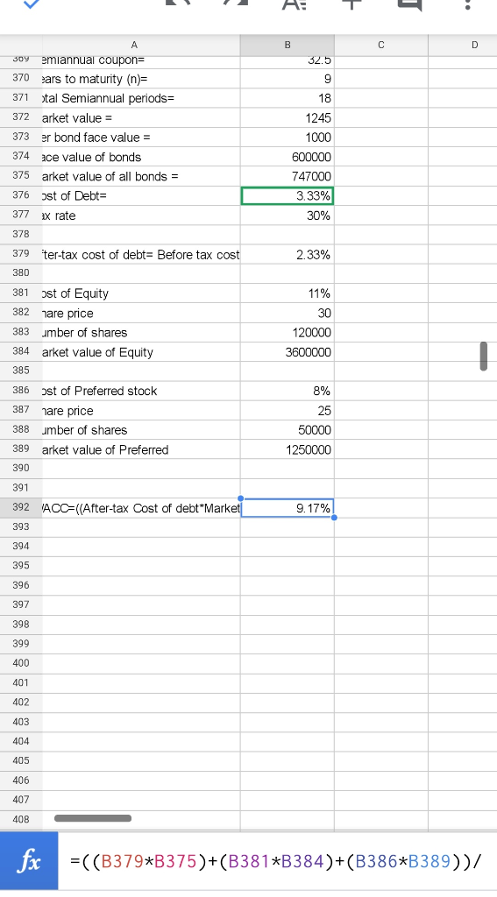Select the tax rate 30% cell
This screenshot has width=497, height=897.
[x=288, y=215]
